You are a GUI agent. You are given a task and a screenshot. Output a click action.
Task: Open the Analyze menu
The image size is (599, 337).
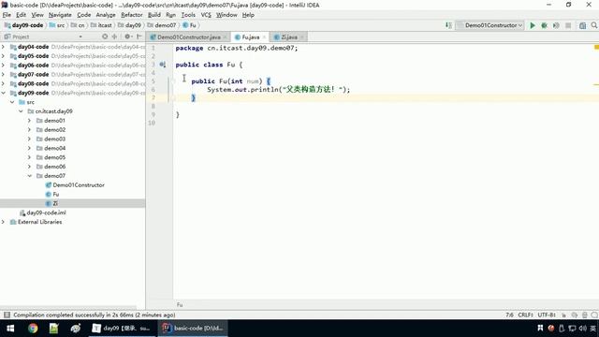[106, 15]
